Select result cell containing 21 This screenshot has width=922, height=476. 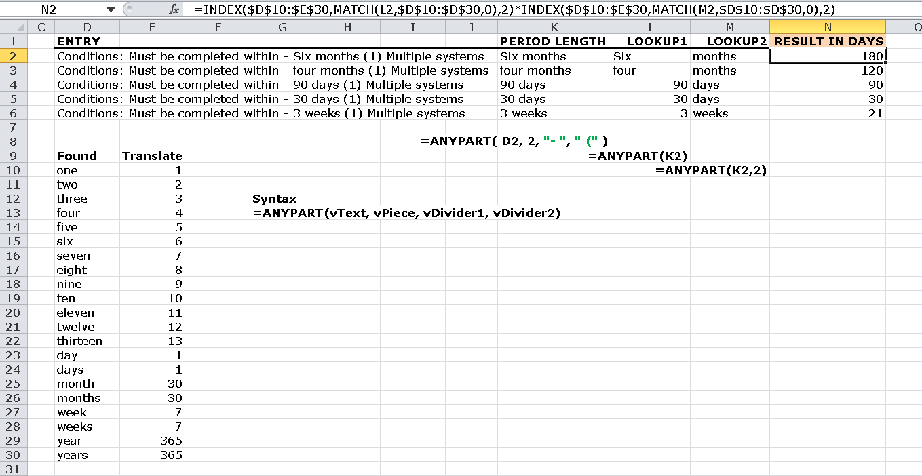[x=828, y=113]
